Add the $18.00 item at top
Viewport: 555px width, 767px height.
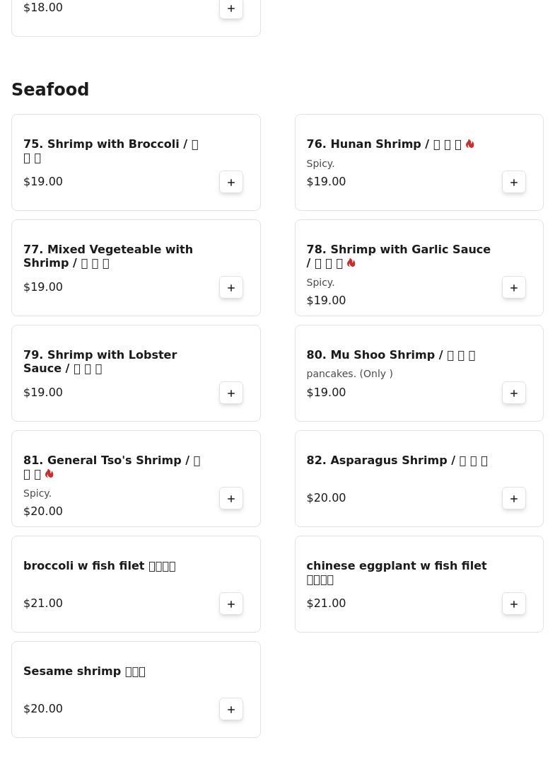click(231, 8)
